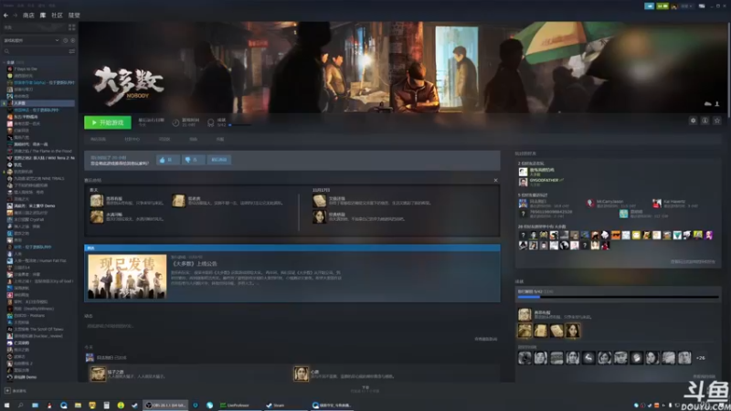This screenshot has width=731, height=411.
Task: Open the 库 library tab
Action: click(x=43, y=16)
